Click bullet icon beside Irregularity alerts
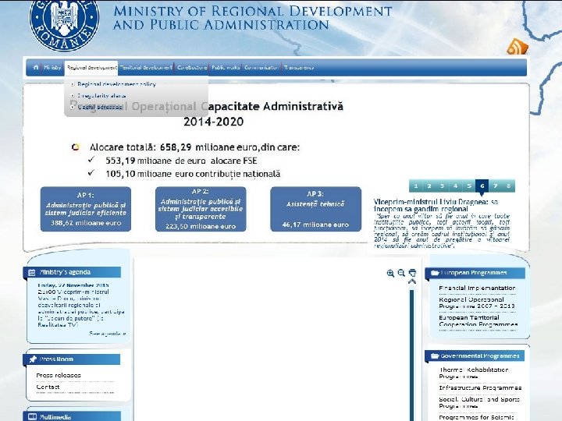The width and height of the screenshot is (562, 421). click(73, 96)
